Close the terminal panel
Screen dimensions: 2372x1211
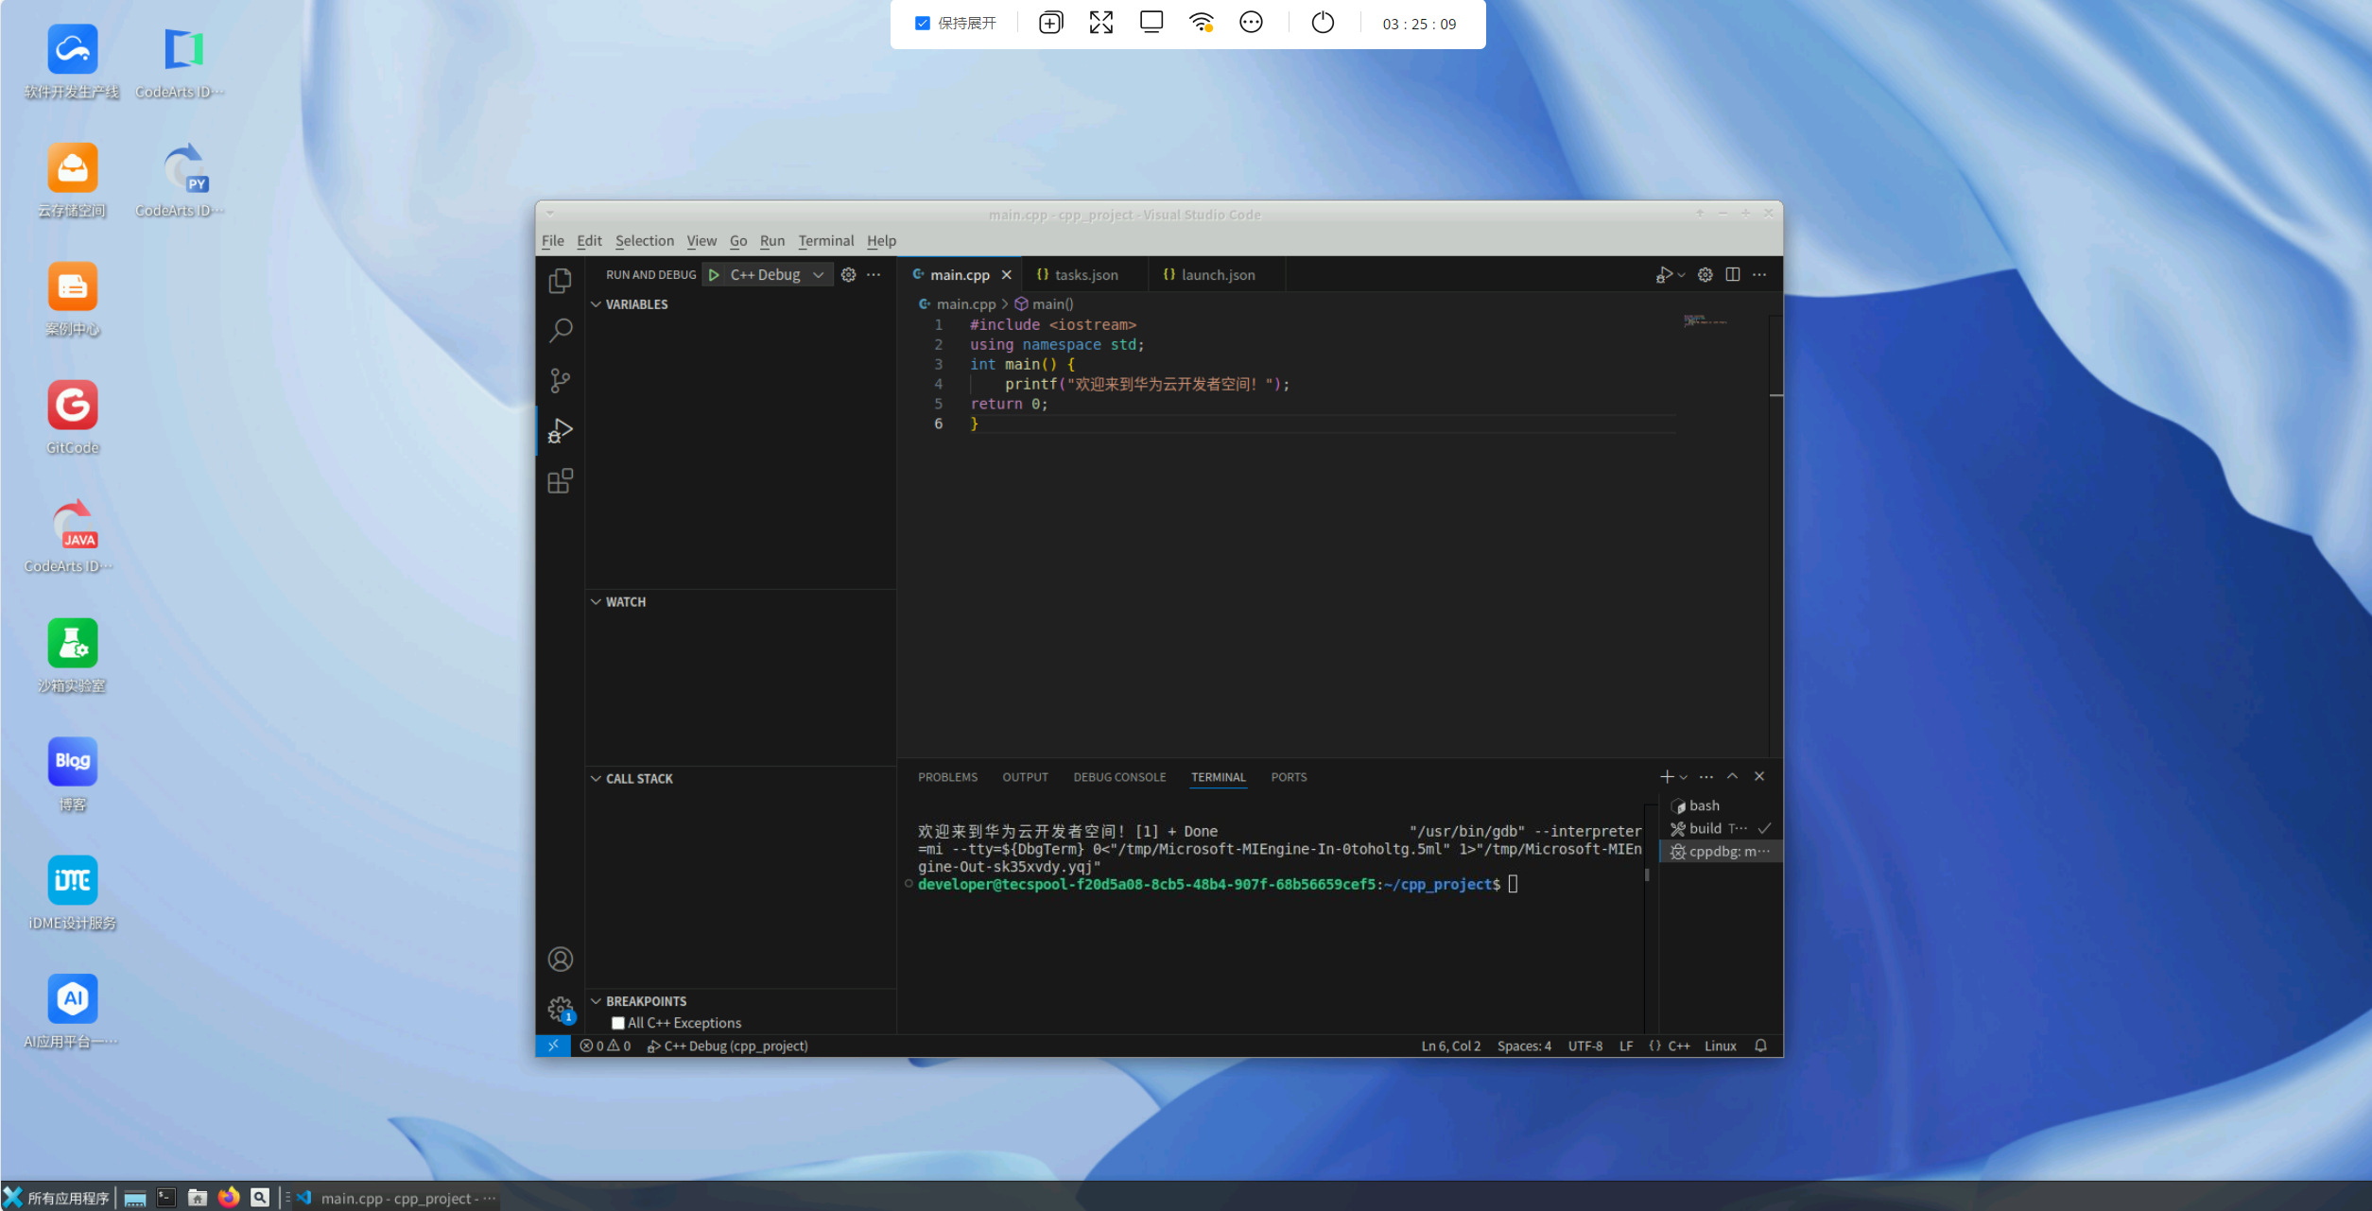coord(1759,776)
